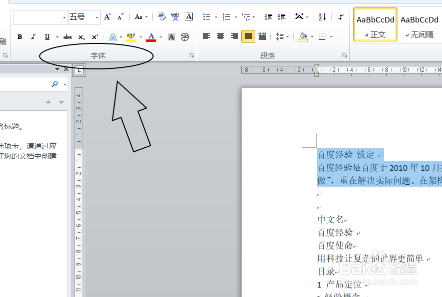Apply the red font color
The image size is (442, 297).
click(151, 37)
